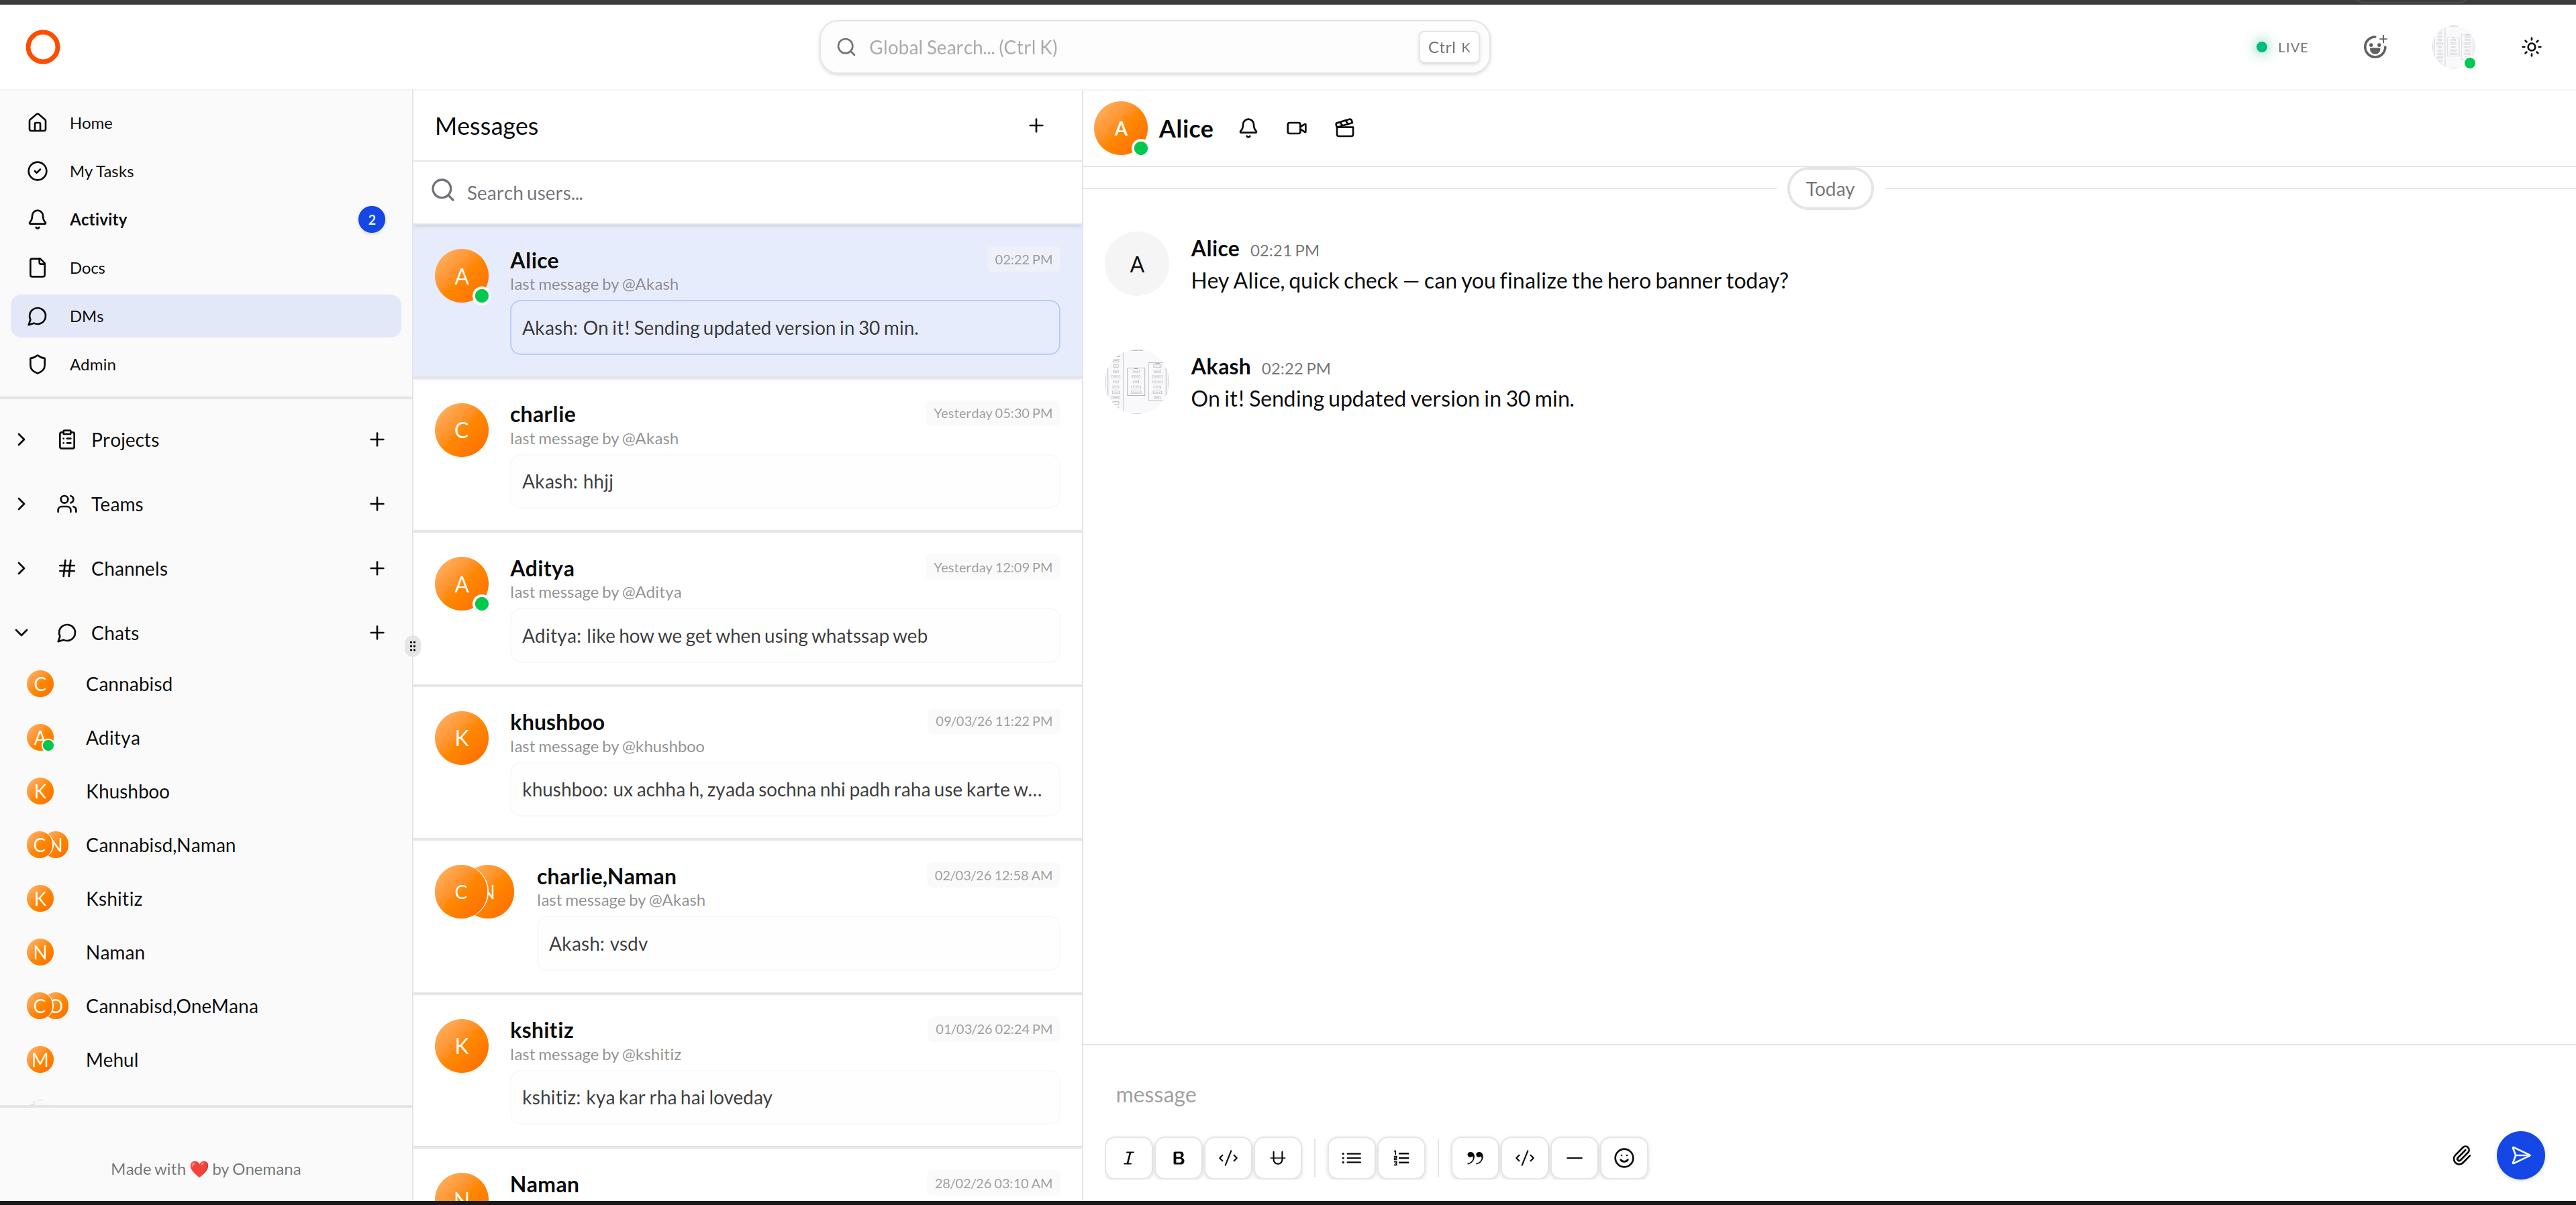Expand the Channels section in the sidebar
Viewport: 2576px width, 1205px height.
tap(22, 569)
